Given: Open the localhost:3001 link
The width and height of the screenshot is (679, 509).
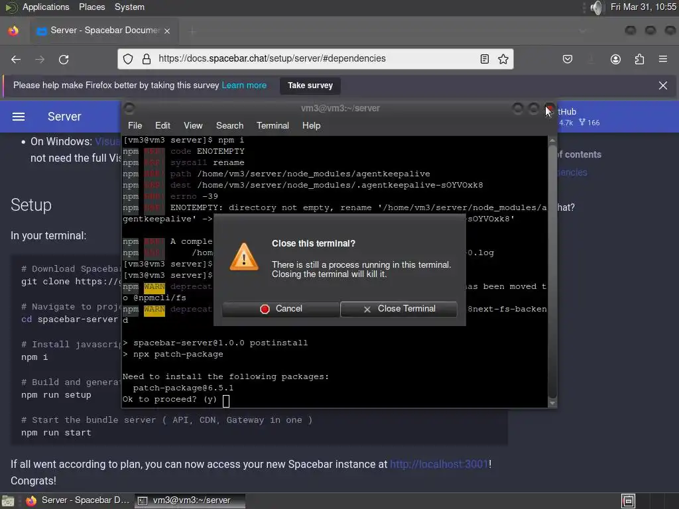Looking at the screenshot, I should 439,464.
